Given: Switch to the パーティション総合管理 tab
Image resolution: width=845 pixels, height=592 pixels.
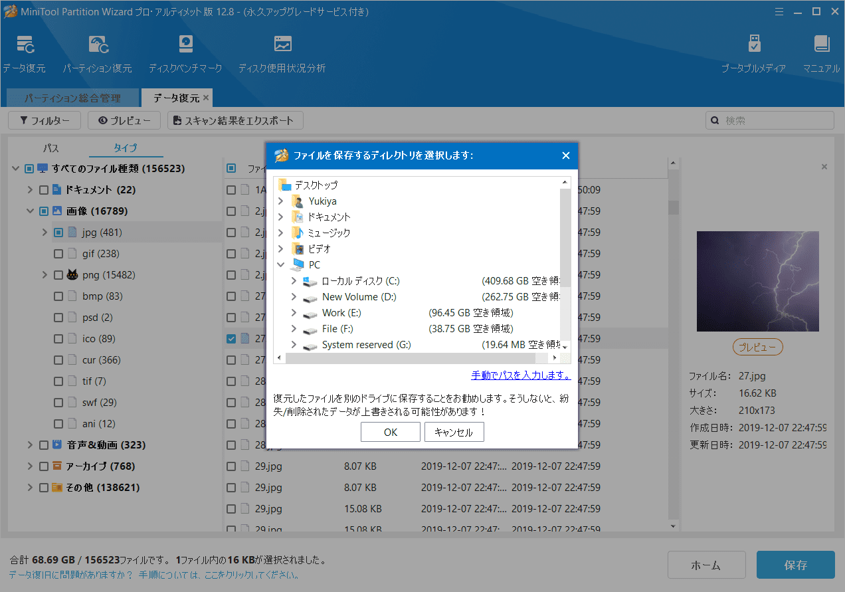Looking at the screenshot, I should (x=73, y=98).
